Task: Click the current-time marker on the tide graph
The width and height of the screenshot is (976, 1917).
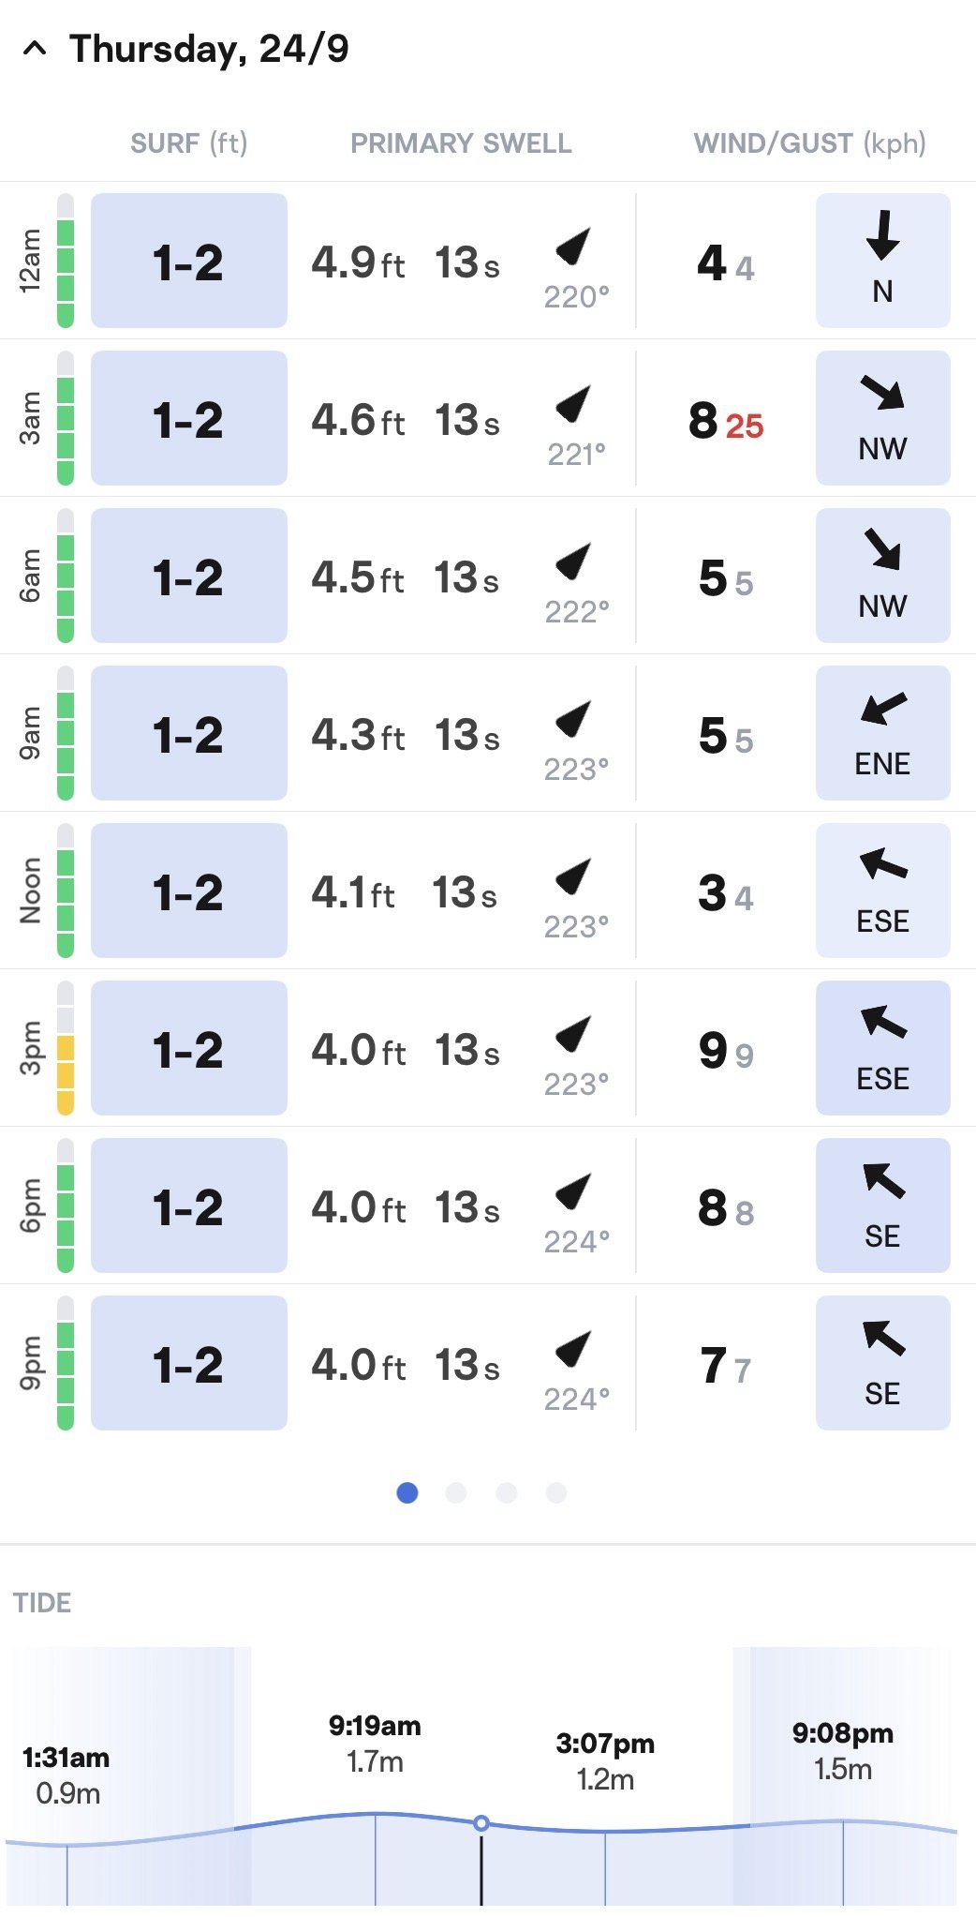Action: coord(481,1823)
